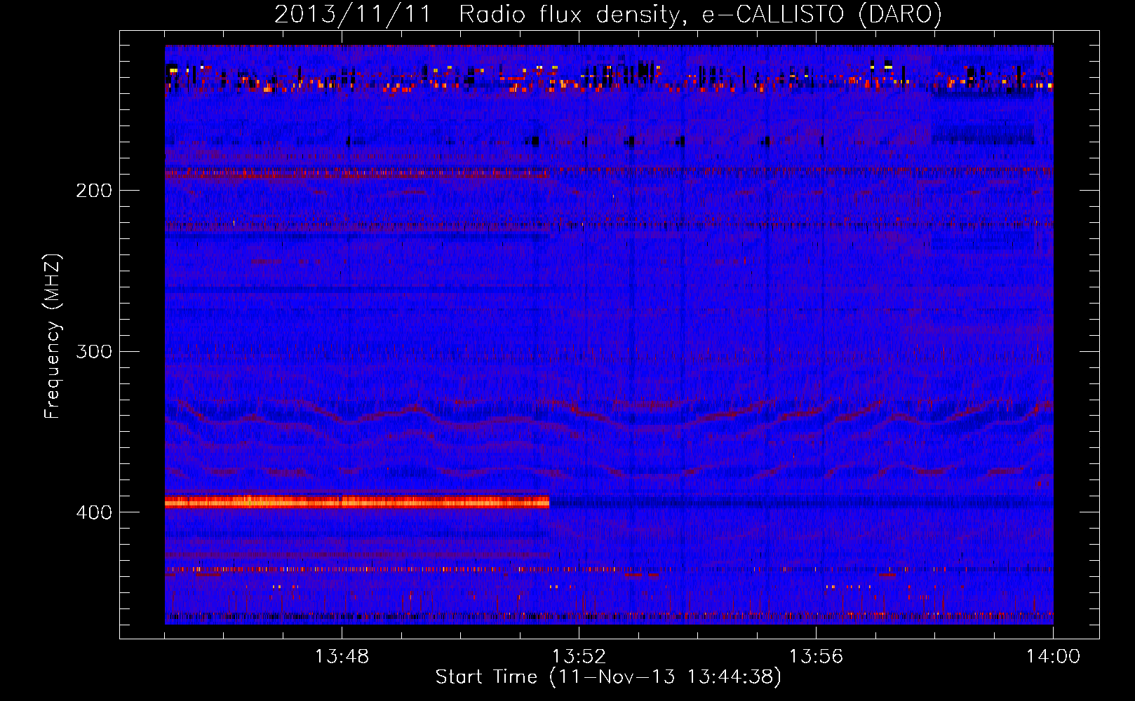Click the 13:52 time tick label

click(x=579, y=657)
